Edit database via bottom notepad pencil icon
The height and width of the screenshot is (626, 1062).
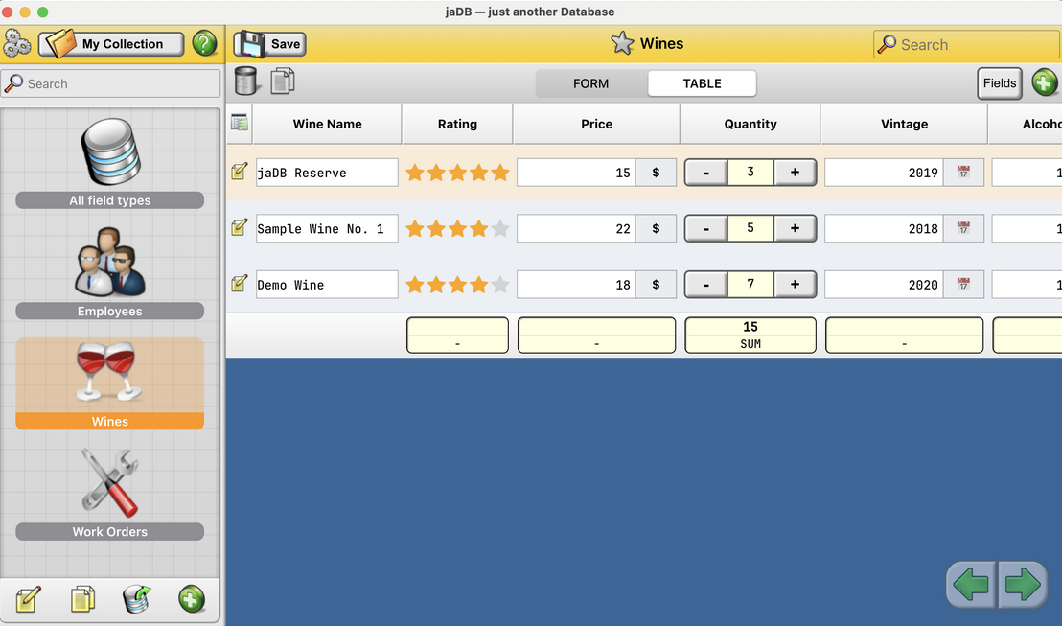[x=29, y=599]
